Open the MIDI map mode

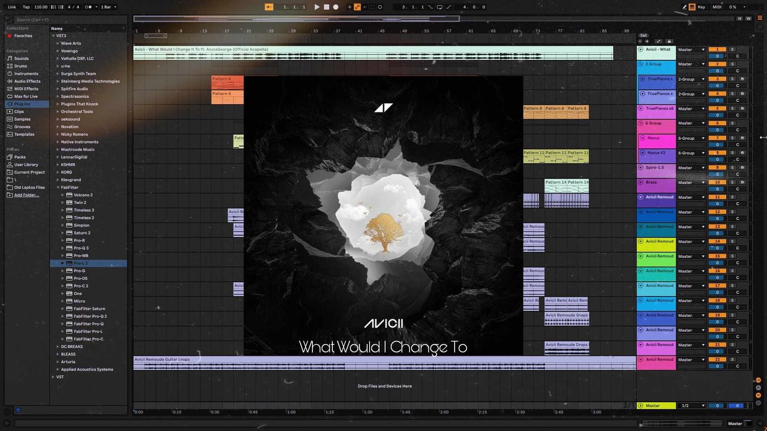click(x=717, y=7)
